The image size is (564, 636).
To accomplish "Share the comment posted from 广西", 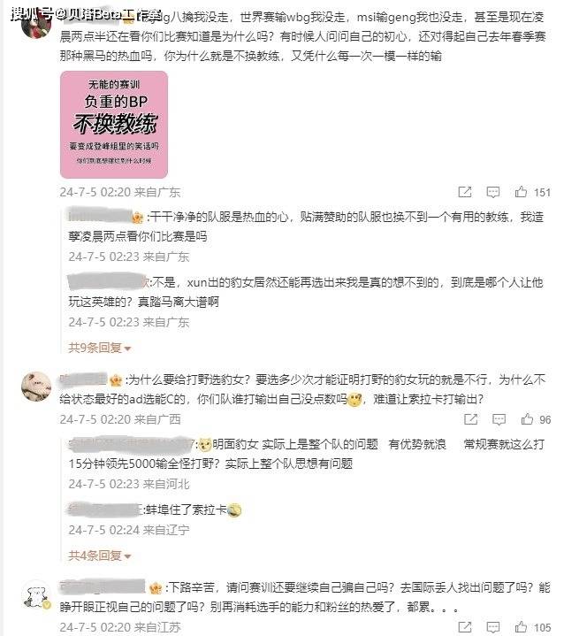I will [470, 419].
